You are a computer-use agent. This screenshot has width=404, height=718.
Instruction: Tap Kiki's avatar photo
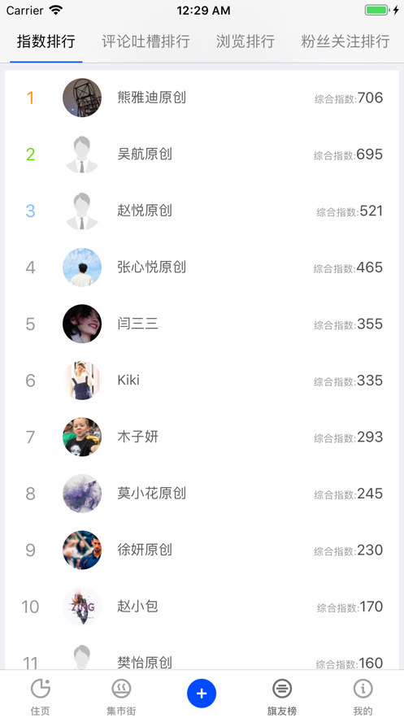82,381
